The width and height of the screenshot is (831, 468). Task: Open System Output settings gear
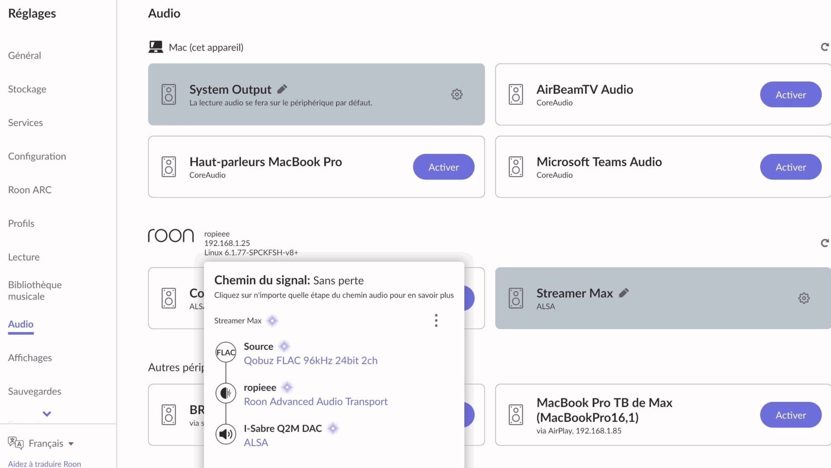pos(457,94)
